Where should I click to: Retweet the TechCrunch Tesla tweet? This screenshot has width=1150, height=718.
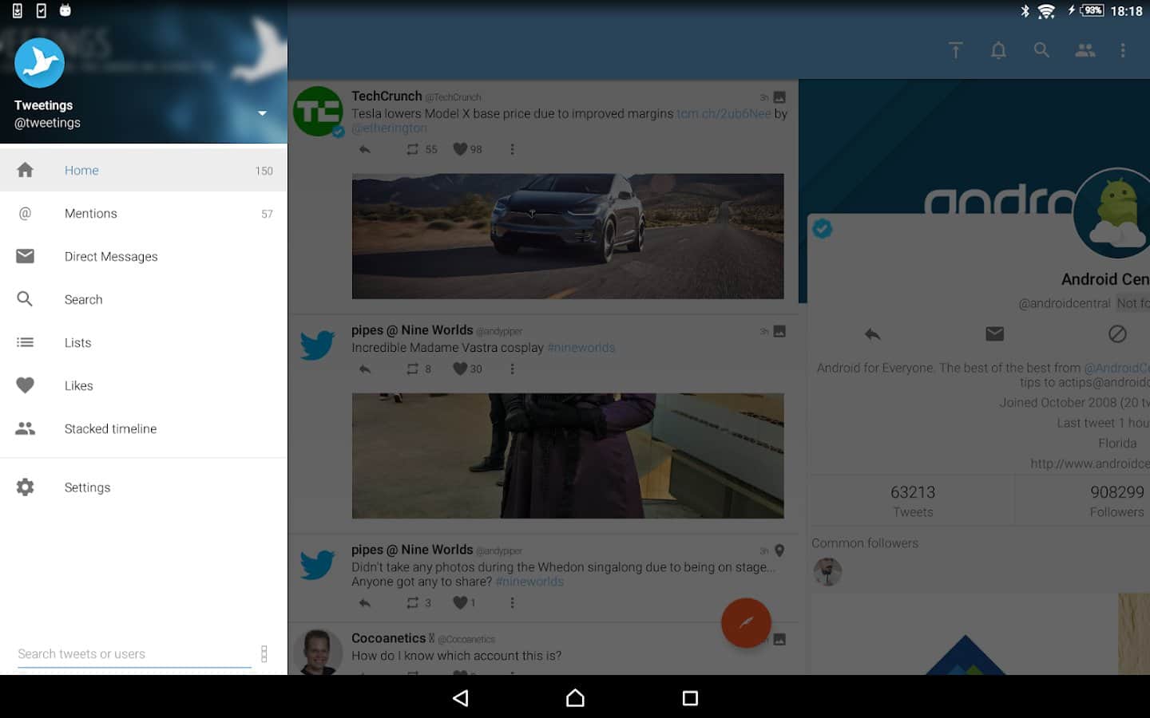412,149
